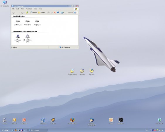Select the Mozilla Firefox desktop icon
This screenshot has width=165, height=132.
click(72, 121)
